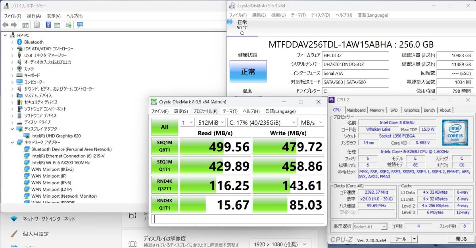Run the RND4K Q32T1 test
This screenshot has width=476, height=248.
165,185
